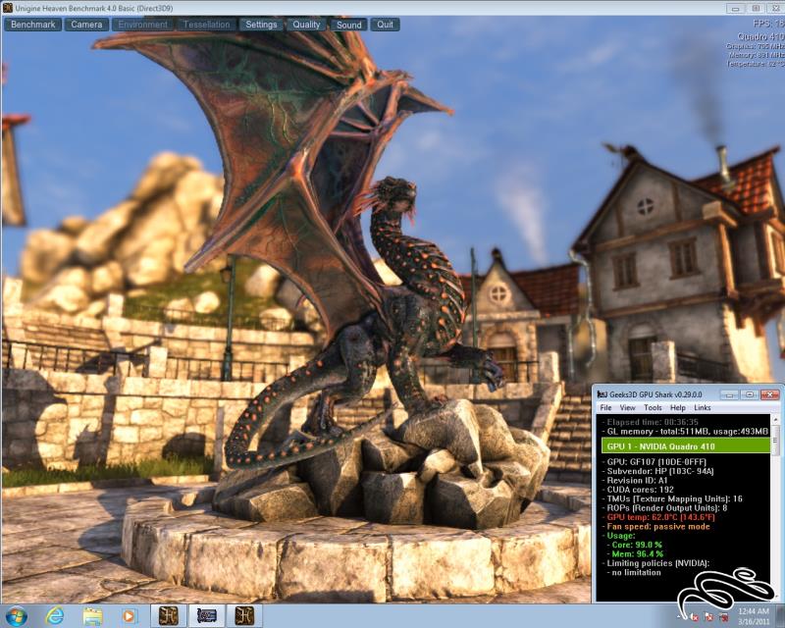Open the Camera options in Heaven
The width and height of the screenshot is (785, 628).
86,25
